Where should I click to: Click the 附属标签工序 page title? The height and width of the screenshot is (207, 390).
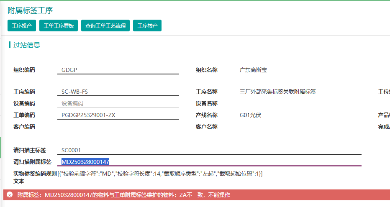30,10
